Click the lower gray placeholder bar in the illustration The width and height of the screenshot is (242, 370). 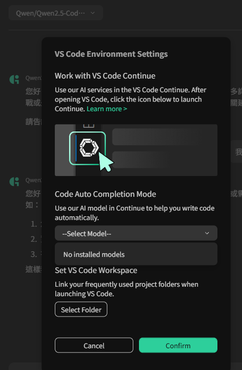click(140, 160)
